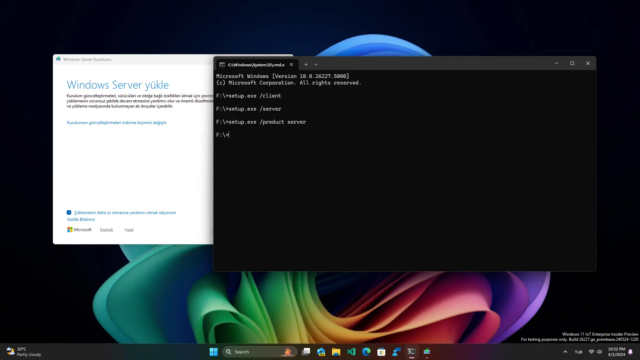The image size is (640, 360).
Task: Open the TUR input language switcher
Action: click(579, 352)
